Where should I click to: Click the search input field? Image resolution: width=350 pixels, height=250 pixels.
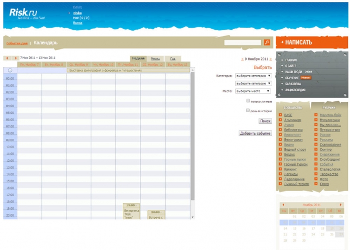point(243,42)
